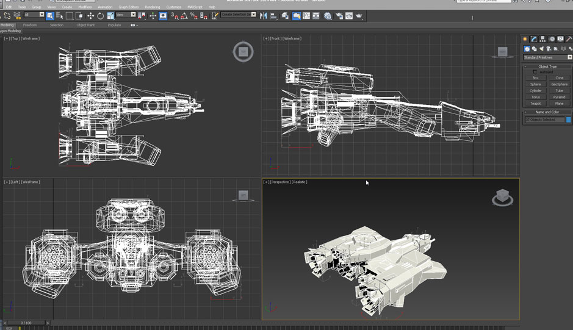This screenshot has width=573, height=330.
Task: Switch to the Populate ribbon tab
Action: pyautogui.click(x=114, y=25)
